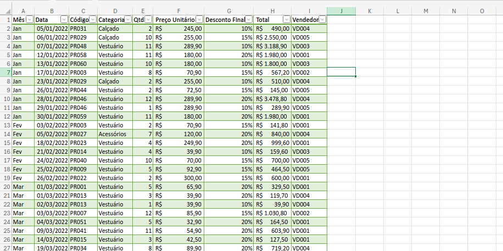Screen dimensions: 503x251
Task: Click code cell PR034
Action: click(x=83, y=248)
